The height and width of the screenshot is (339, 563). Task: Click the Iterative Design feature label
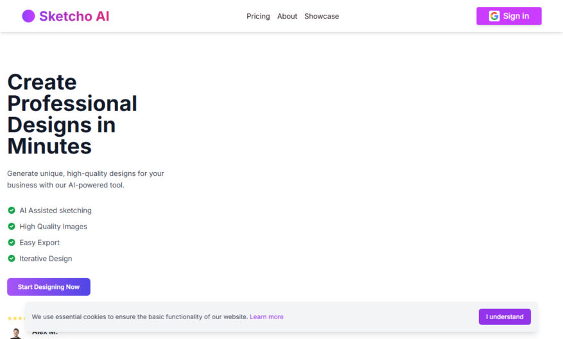tap(46, 259)
